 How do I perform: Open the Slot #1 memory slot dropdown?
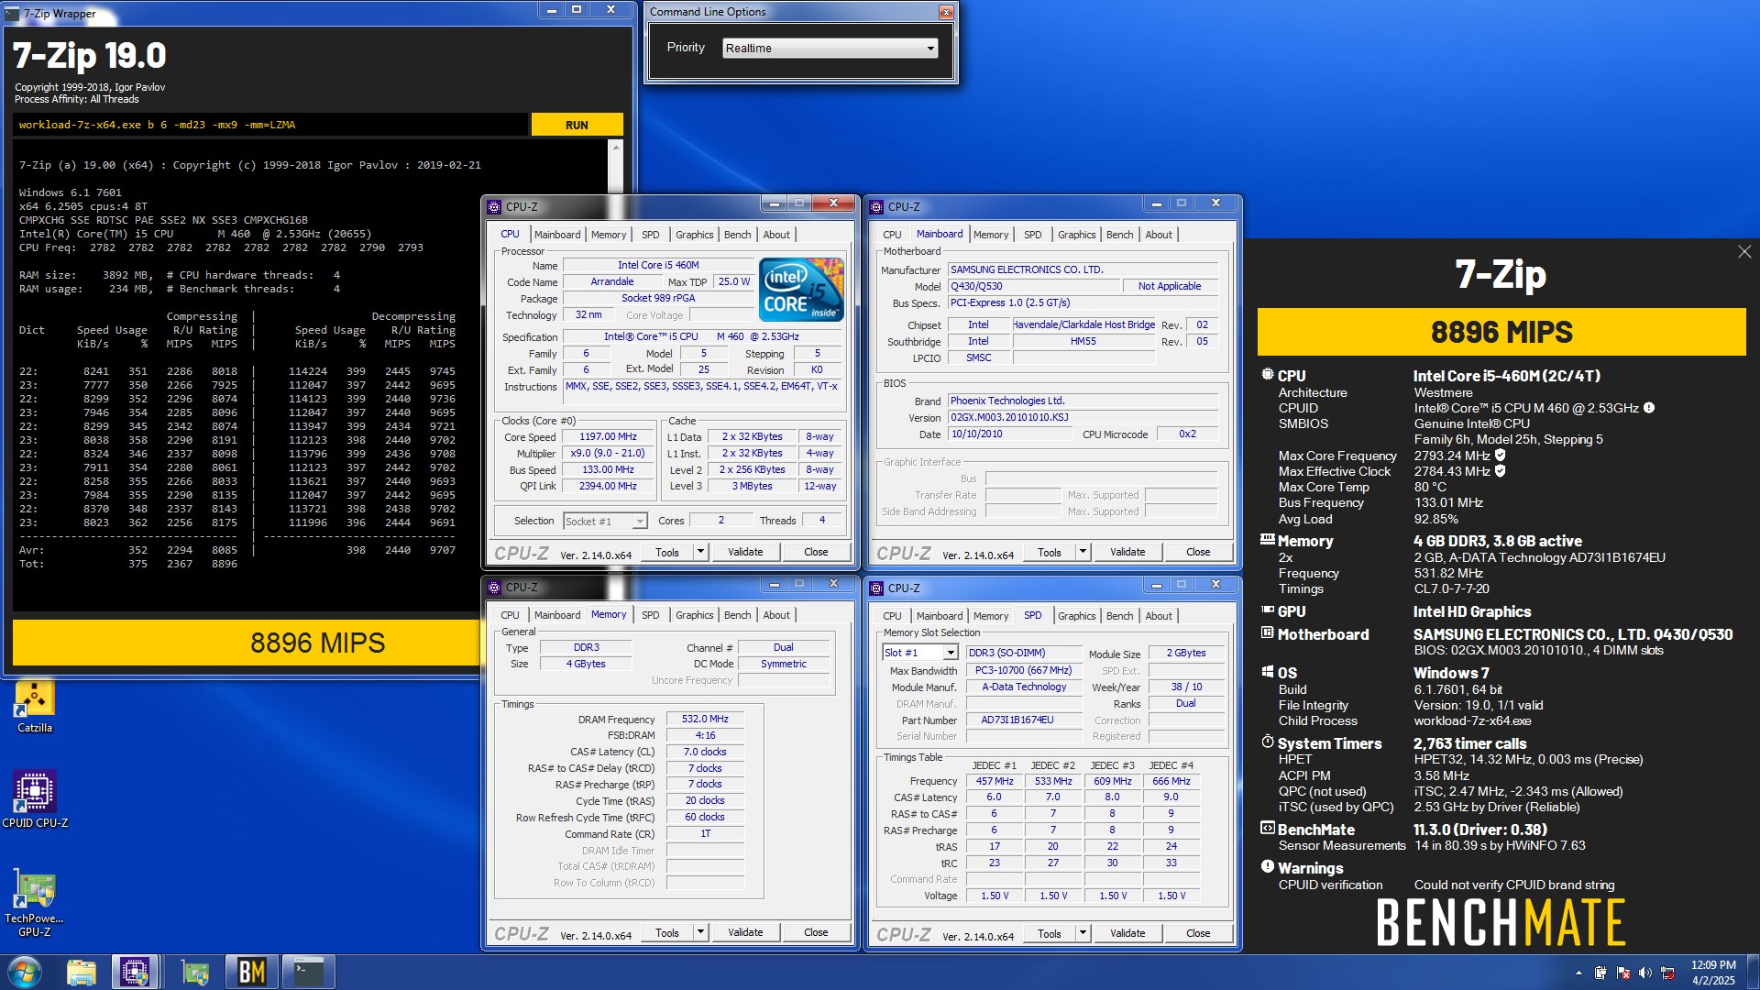(951, 653)
